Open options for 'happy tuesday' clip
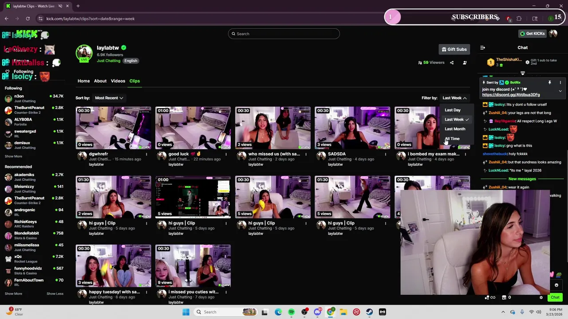Viewport: 568px width, 319px height. click(146, 292)
